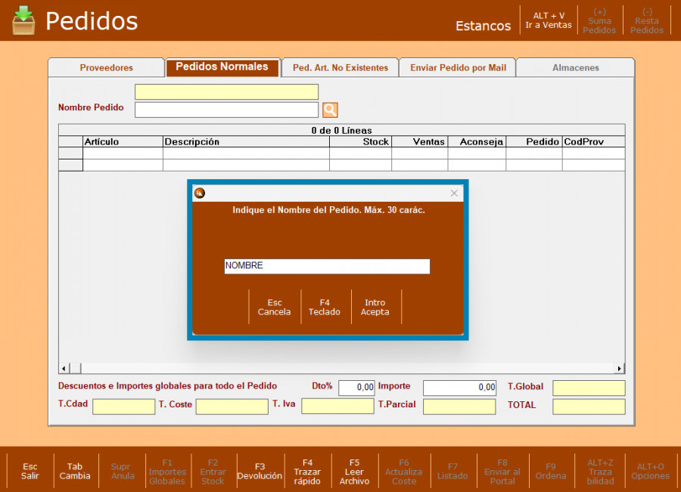The image size is (681, 492).
Task: Click the magnifier search icon beside Nombre Pedido
Action: click(330, 110)
